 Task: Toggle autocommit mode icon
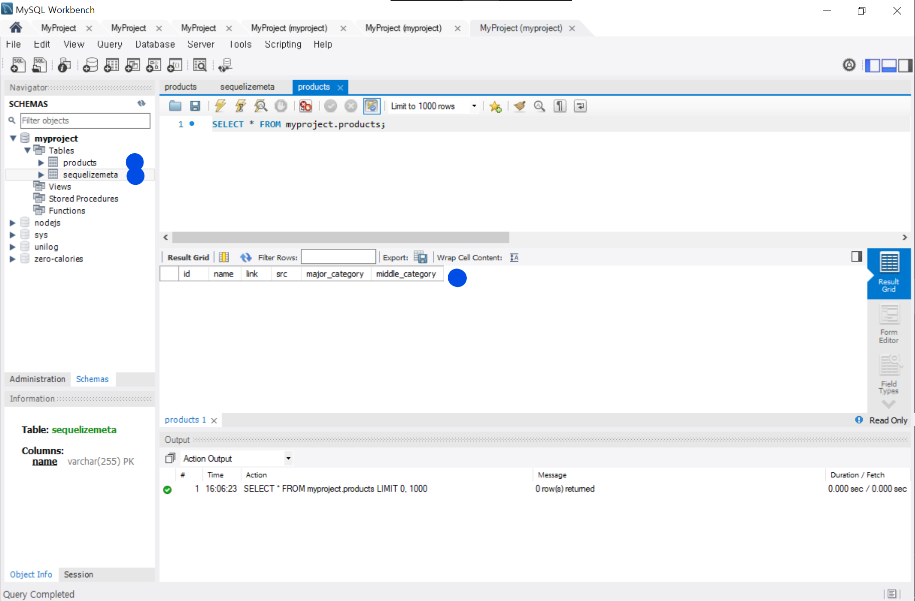tap(372, 106)
